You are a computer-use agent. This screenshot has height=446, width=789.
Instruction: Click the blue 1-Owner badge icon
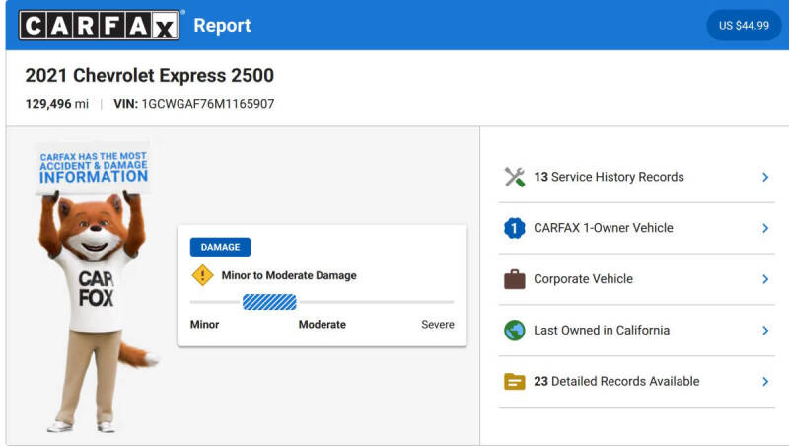pos(514,228)
